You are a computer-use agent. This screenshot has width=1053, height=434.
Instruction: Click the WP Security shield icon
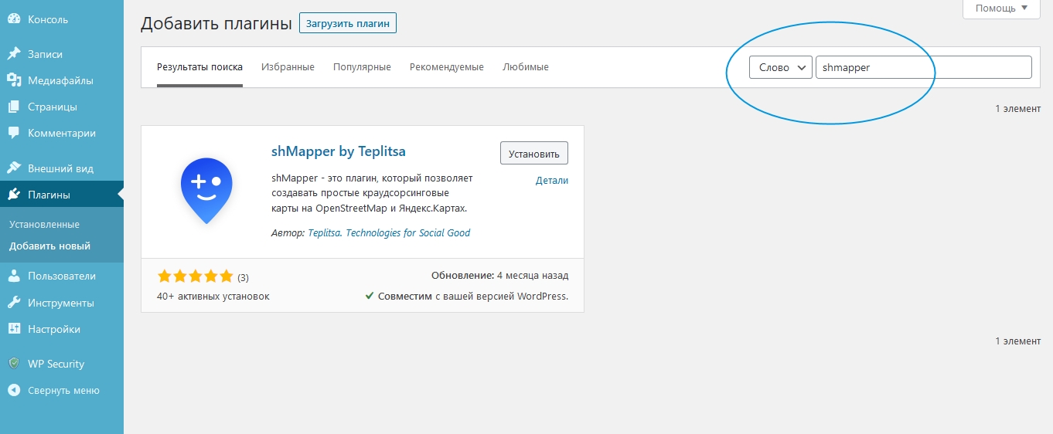pos(14,364)
